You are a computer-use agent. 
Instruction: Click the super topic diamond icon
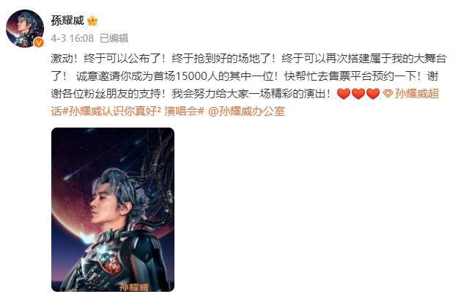(x=388, y=94)
